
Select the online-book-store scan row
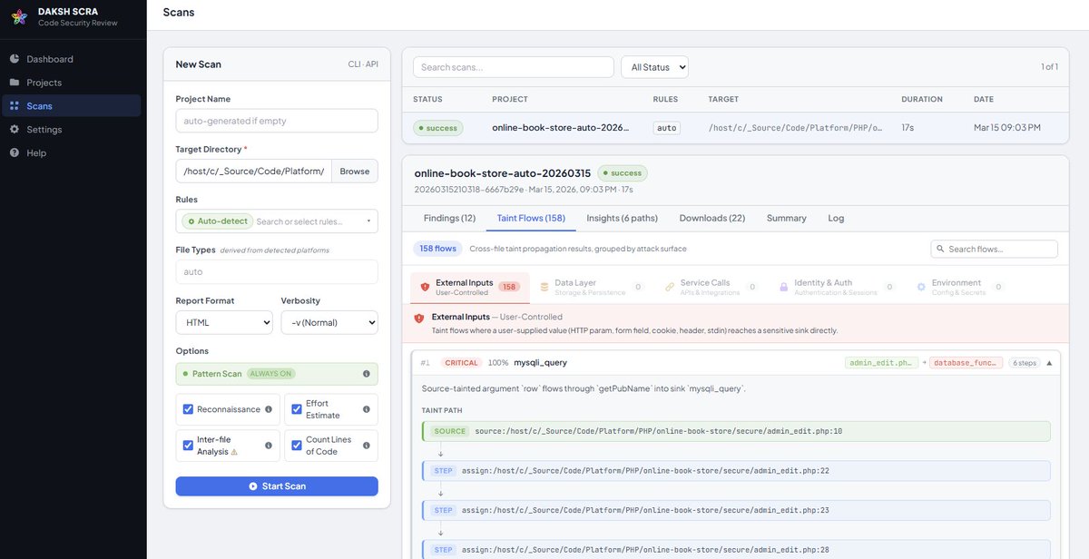coord(735,128)
